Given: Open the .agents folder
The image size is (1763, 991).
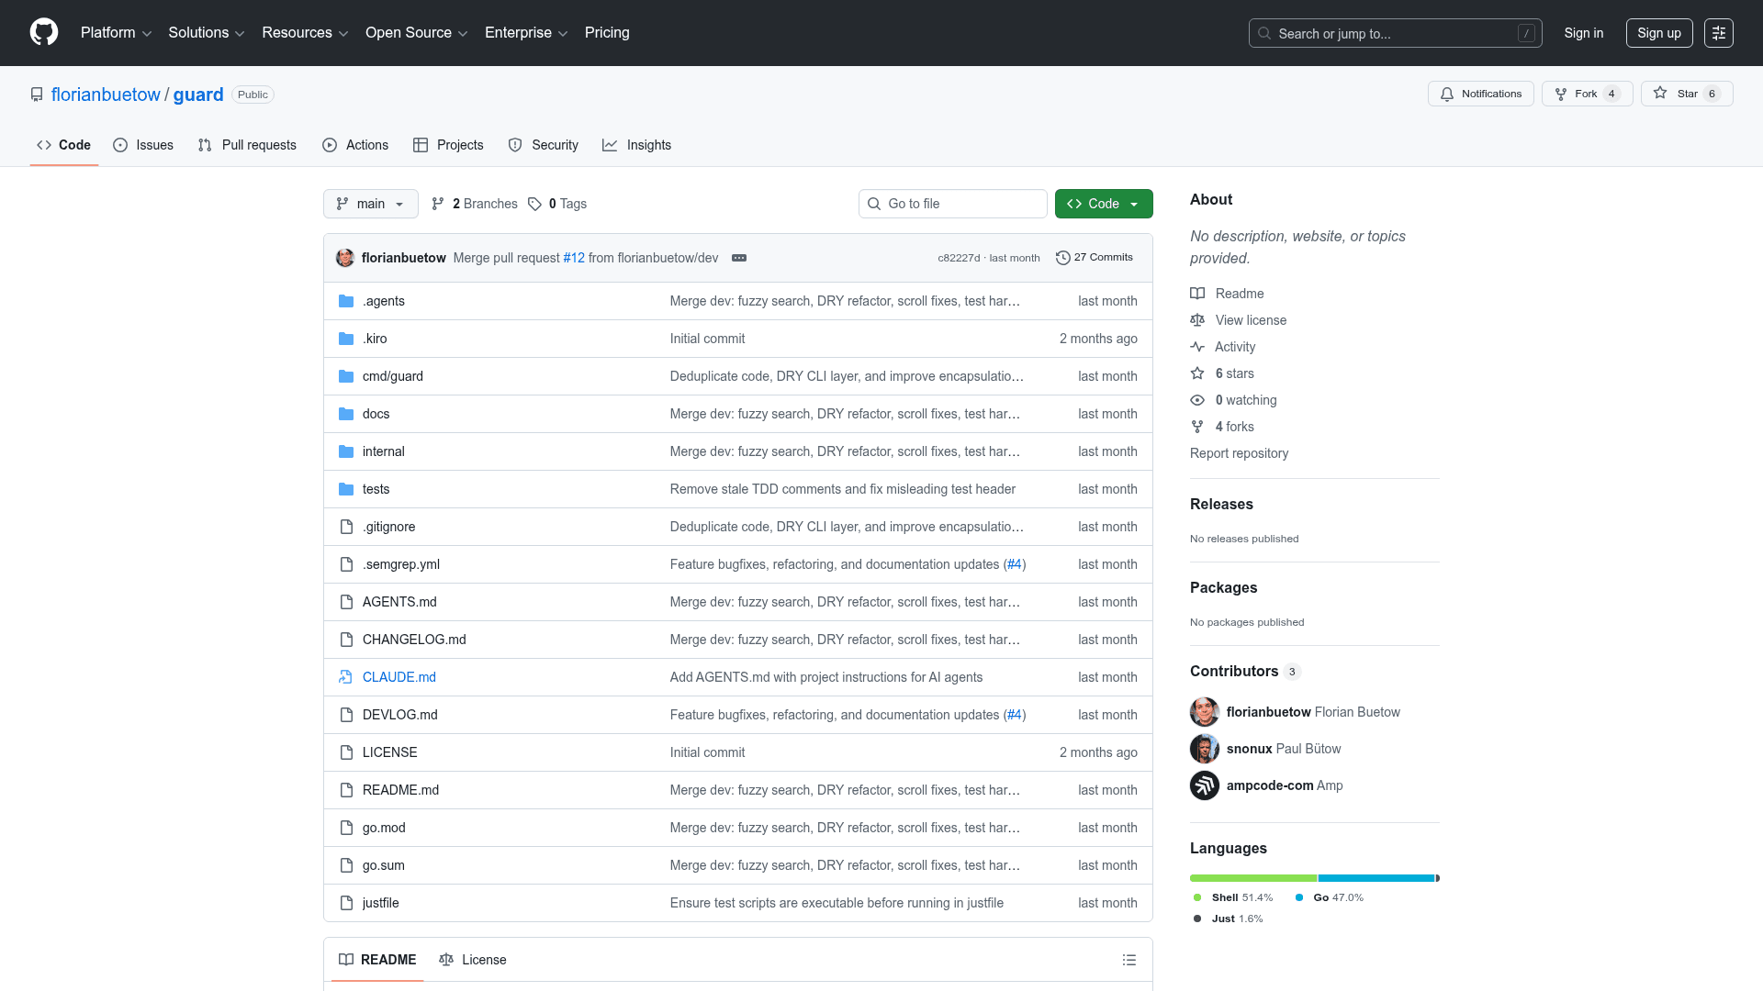Looking at the screenshot, I should tap(383, 301).
